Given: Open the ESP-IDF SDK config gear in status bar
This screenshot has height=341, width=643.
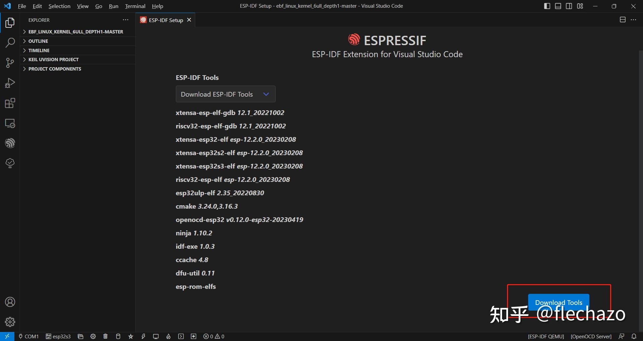Looking at the screenshot, I should [x=93, y=336].
